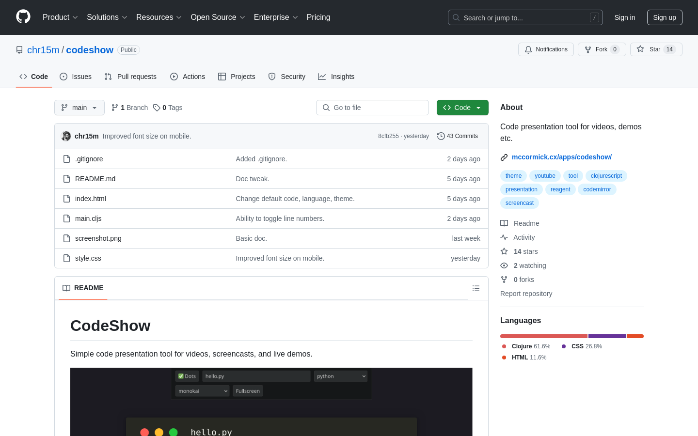Switch to the Security tab
Screen dimensions: 698x436
tap(287, 77)
